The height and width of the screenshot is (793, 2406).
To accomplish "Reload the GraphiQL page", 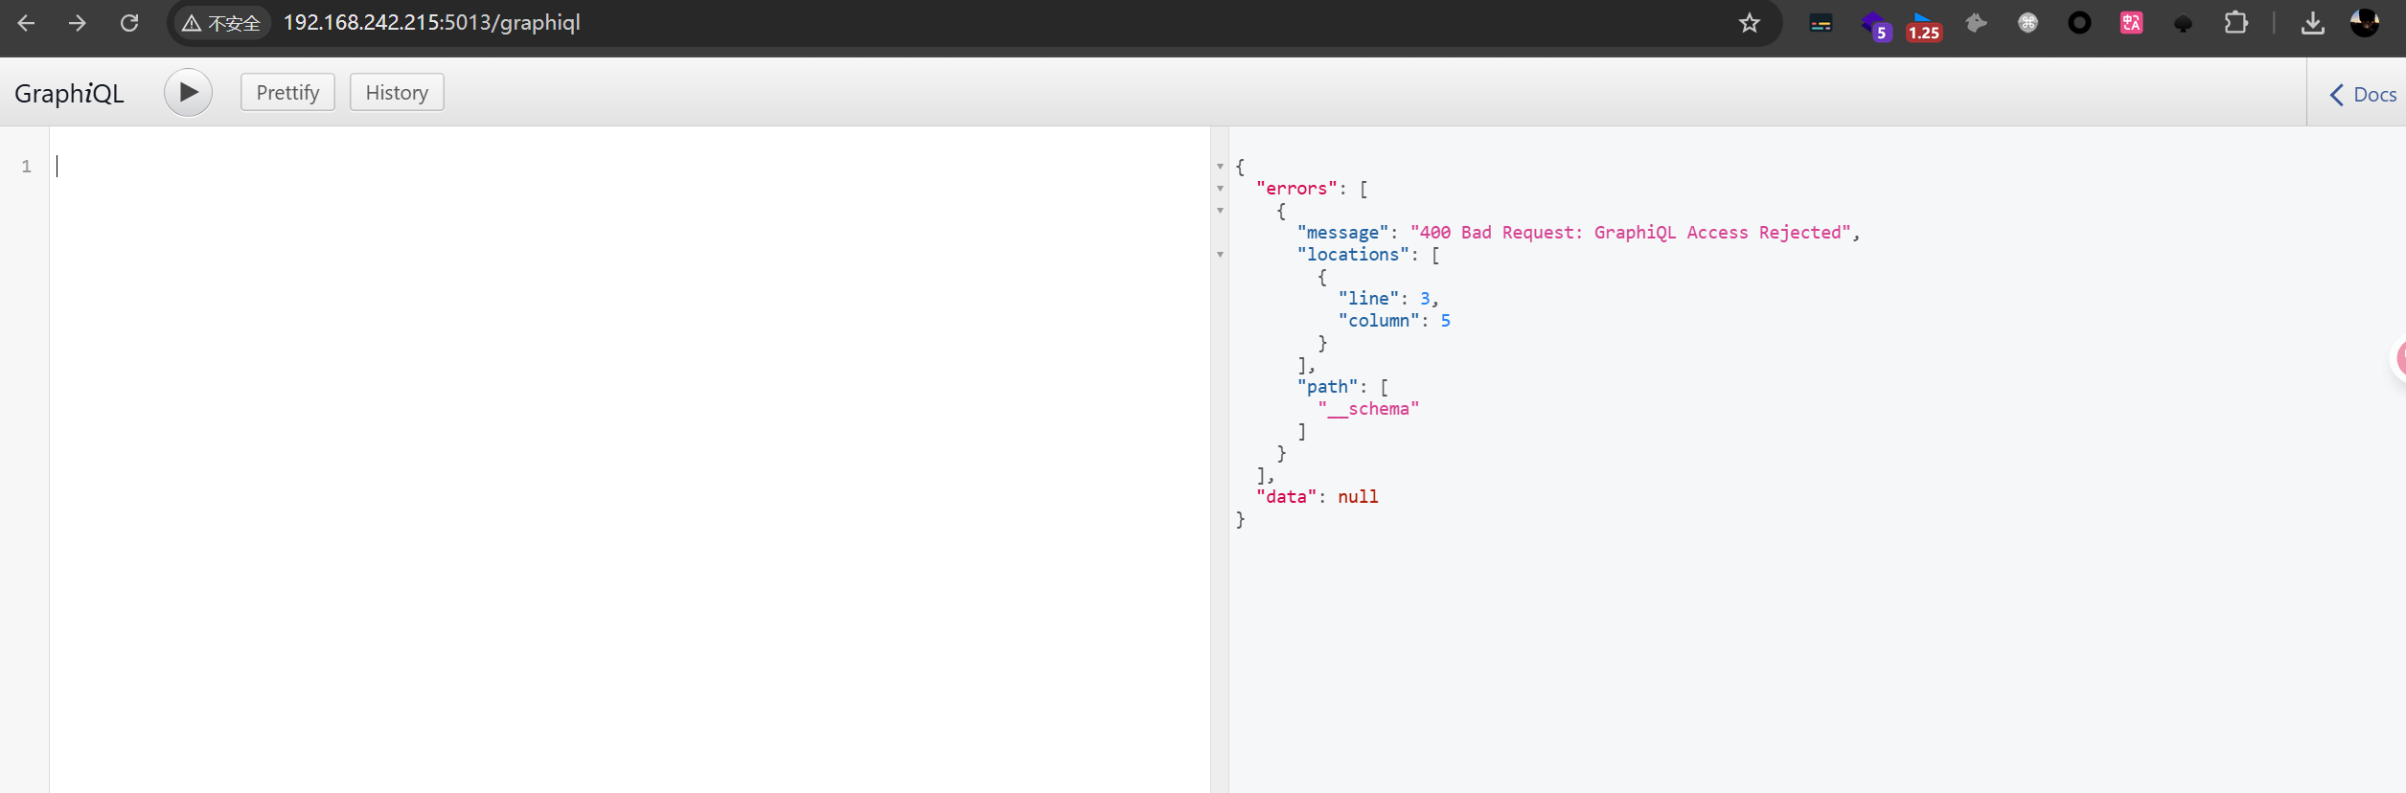I will click(129, 23).
